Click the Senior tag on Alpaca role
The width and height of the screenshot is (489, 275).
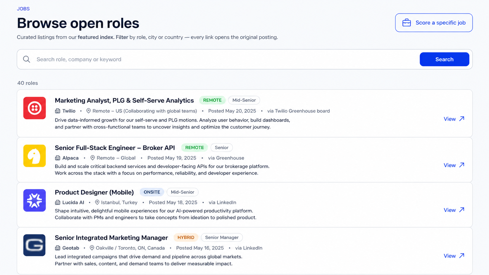pos(221,148)
